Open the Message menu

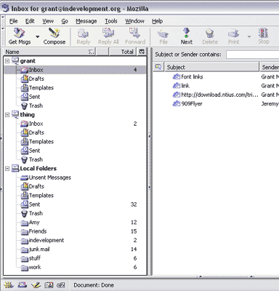(86, 21)
